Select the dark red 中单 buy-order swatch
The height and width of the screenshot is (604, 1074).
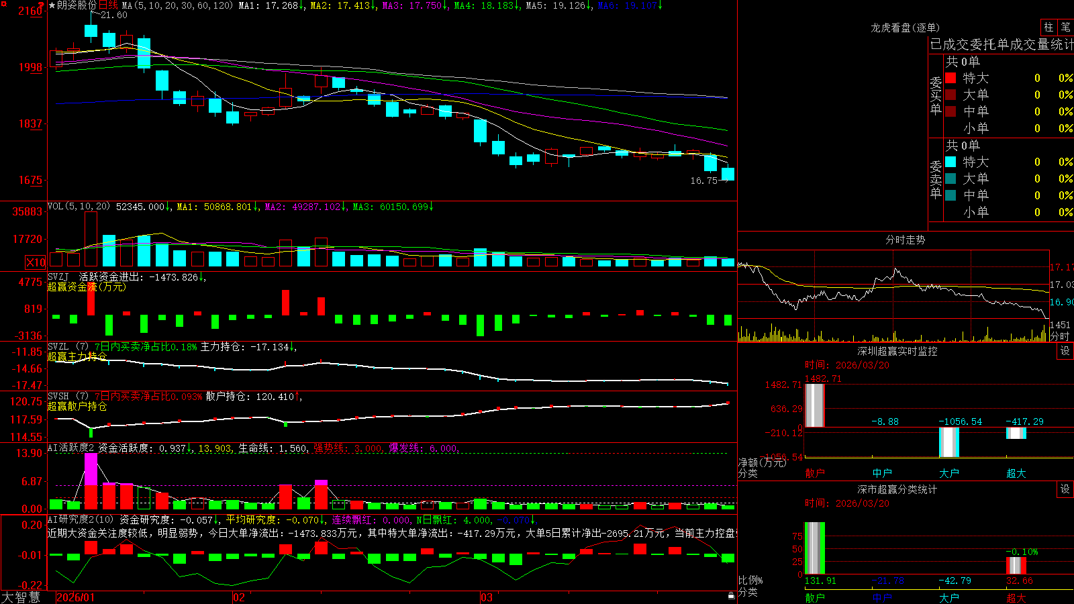(950, 111)
